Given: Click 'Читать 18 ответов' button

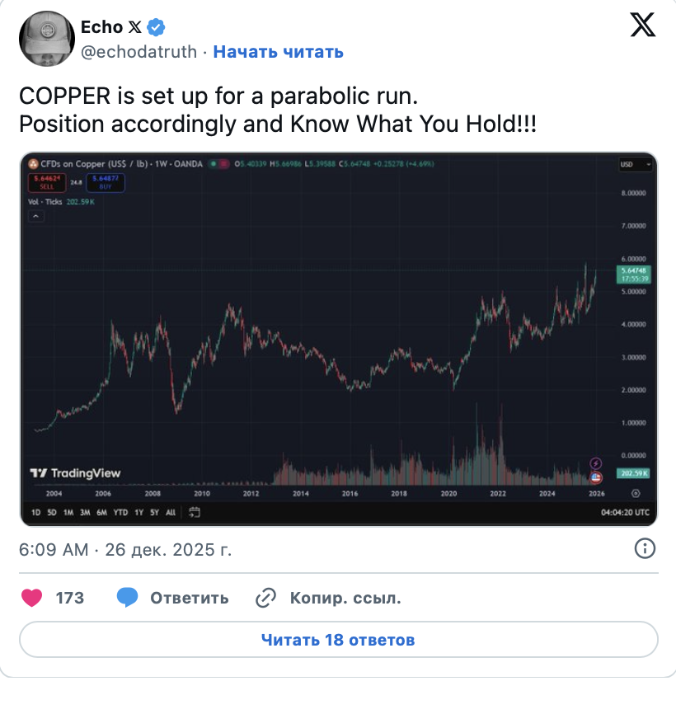Looking at the screenshot, I should pos(338,640).
